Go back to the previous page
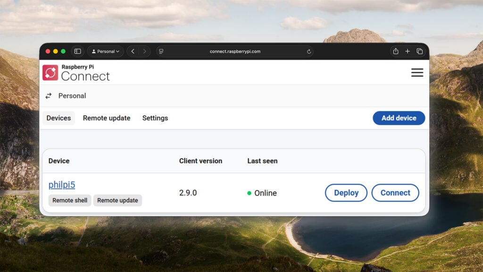This screenshot has width=483, height=272. [133, 51]
